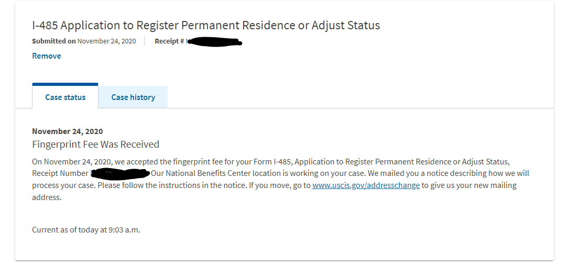Click the 'Receipt #' label in the header

[169, 41]
